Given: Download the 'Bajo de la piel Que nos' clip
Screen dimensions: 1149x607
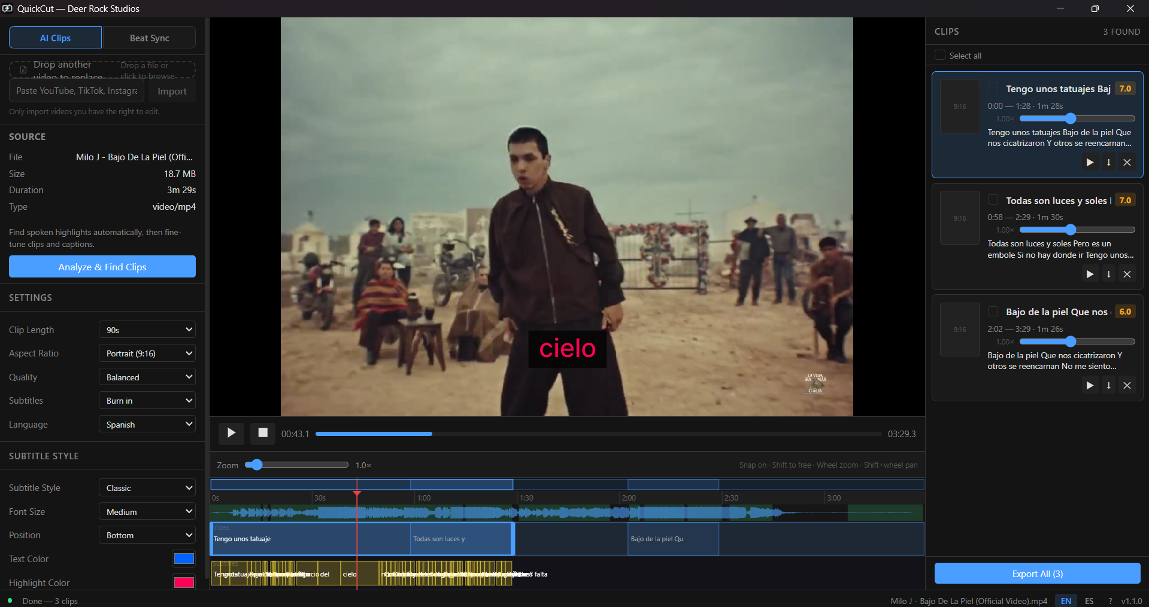Looking at the screenshot, I should pos(1108,385).
